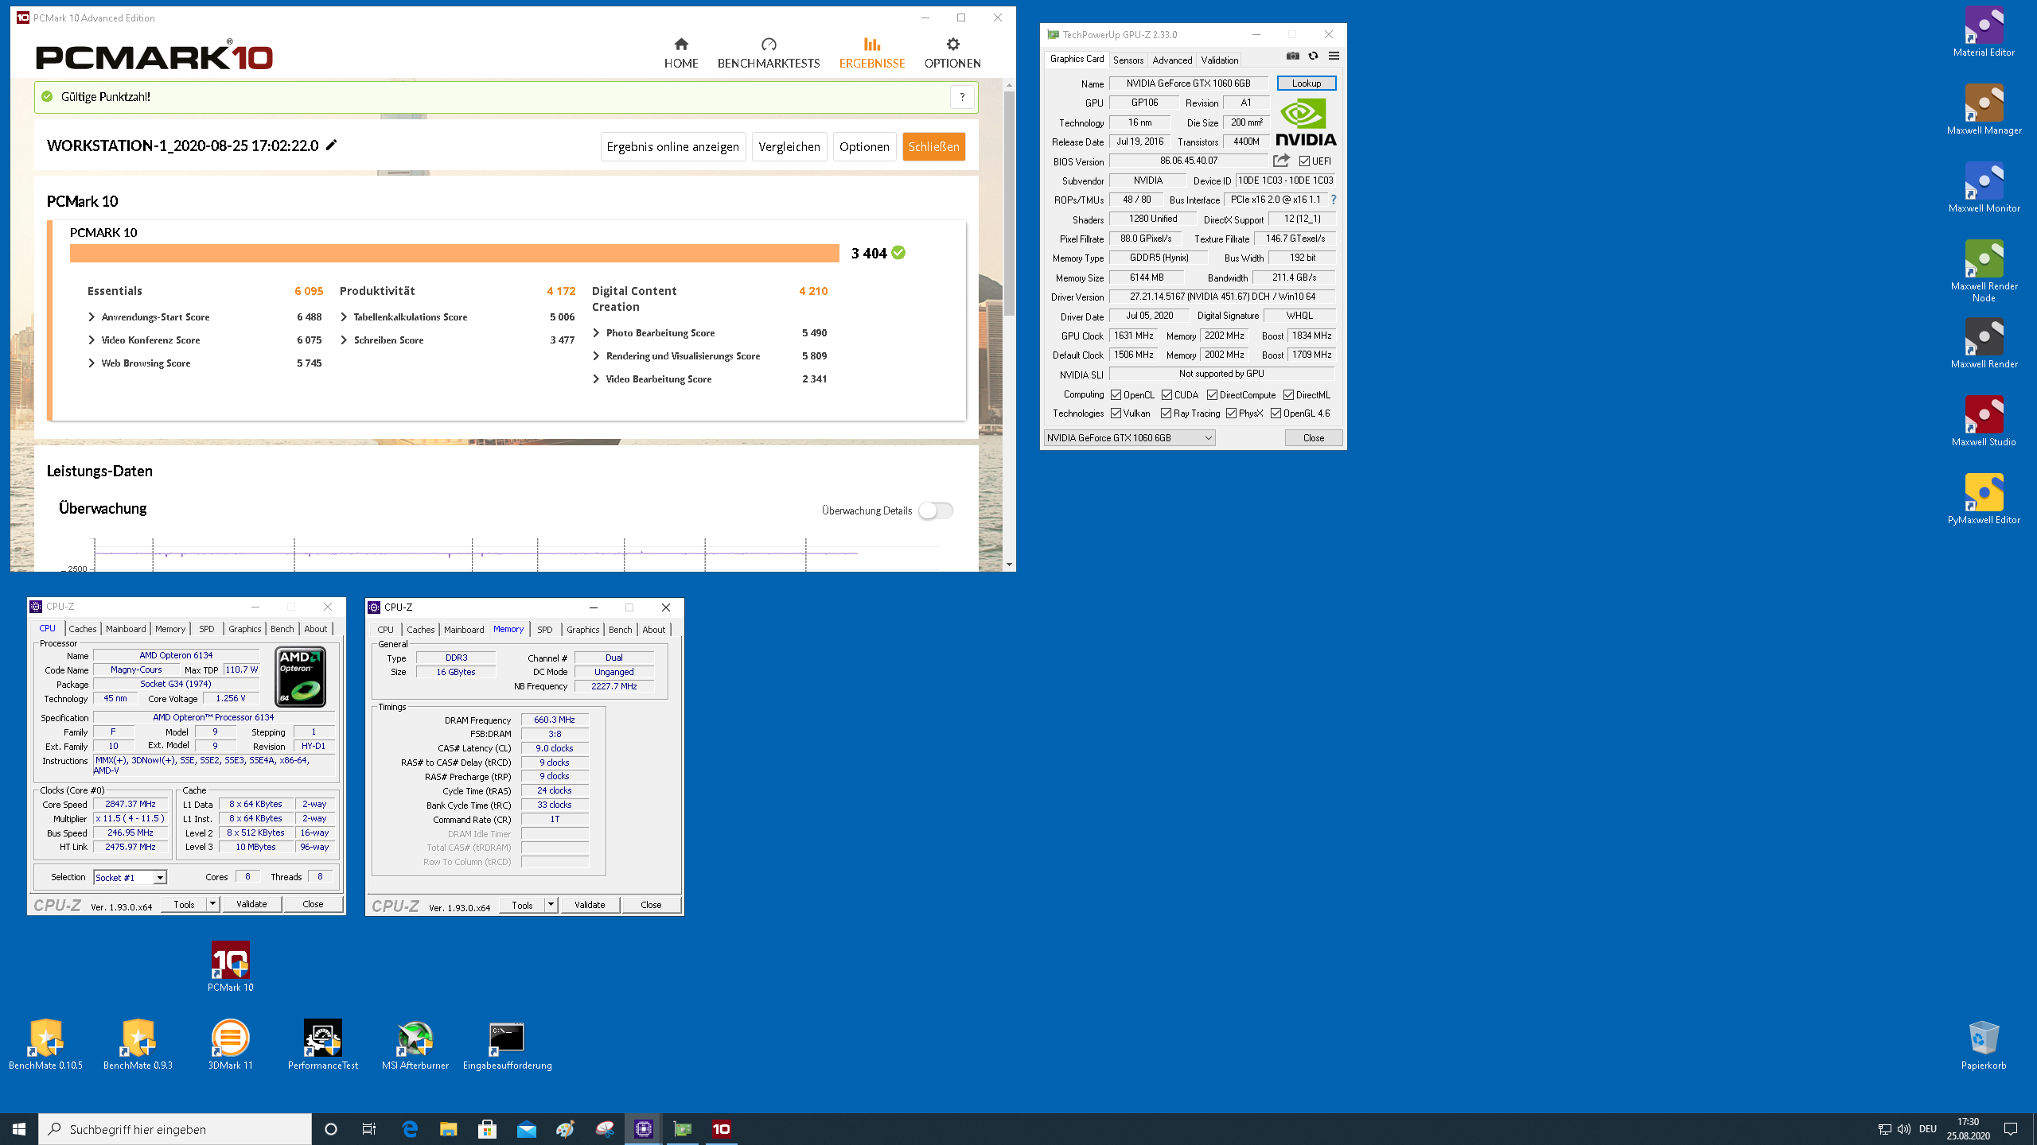Toggle the OpenCL checkbox
This screenshot has width=2037, height=1145.
click(1116, 395)
